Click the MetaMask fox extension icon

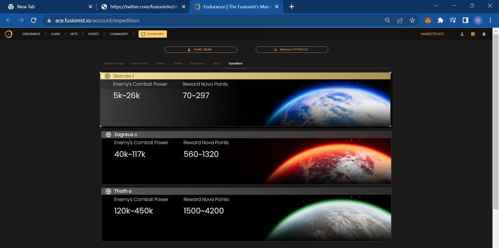click(x=428, y=20)
